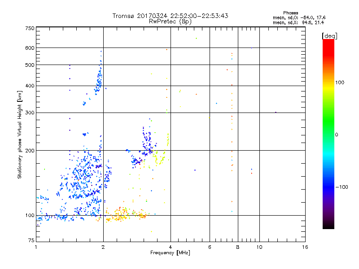The width and height of the screenshot is (359, 269).
Task: Click the y-axis label '400'
Action: [30, 86]
